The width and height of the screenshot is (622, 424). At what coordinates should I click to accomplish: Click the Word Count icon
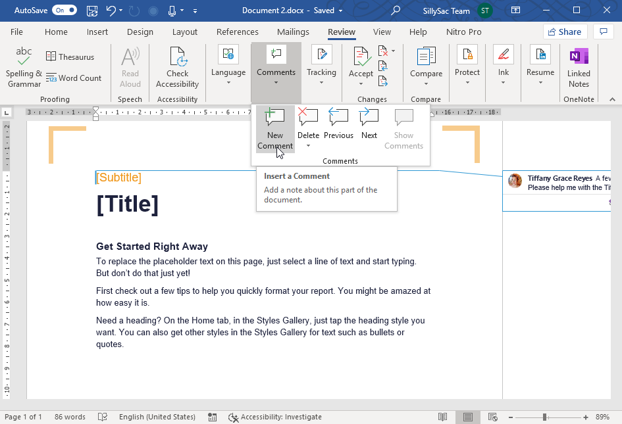pos(51,78)
